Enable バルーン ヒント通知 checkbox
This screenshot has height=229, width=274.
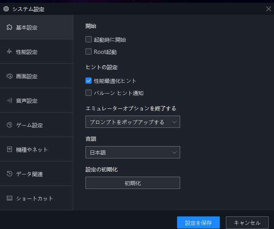pos(89,93)
